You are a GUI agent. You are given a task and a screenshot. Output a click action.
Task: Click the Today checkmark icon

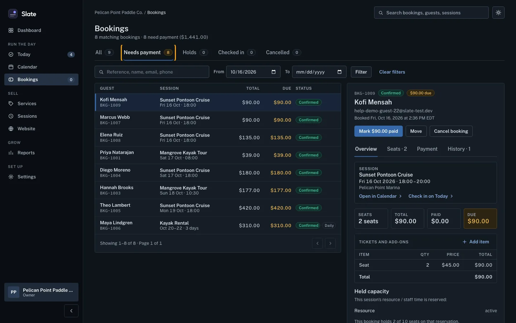(11, 55)
